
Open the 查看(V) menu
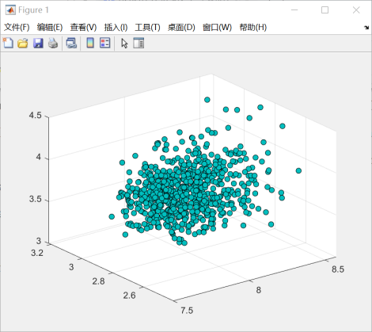83,27
